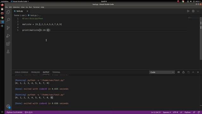This screenshot has height=114, width=202.
Task: Change the Python language mode
Action: point(187,112)
